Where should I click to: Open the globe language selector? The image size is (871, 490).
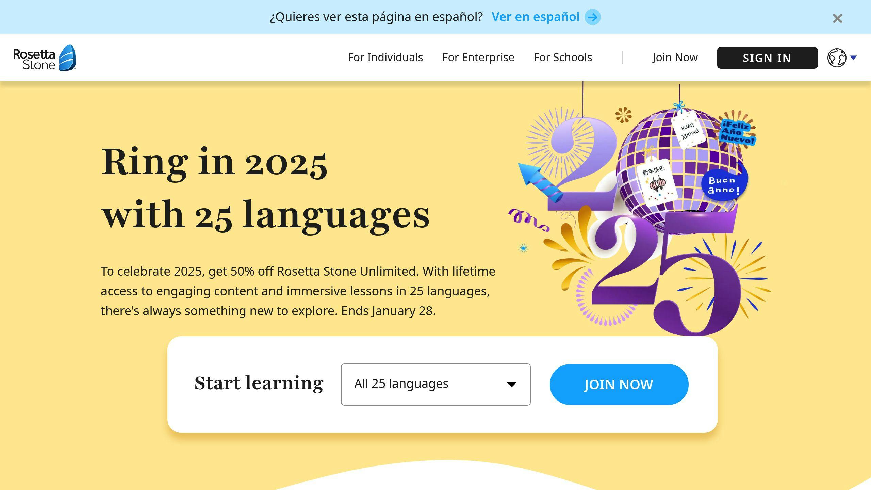click(x=837, y=58)
